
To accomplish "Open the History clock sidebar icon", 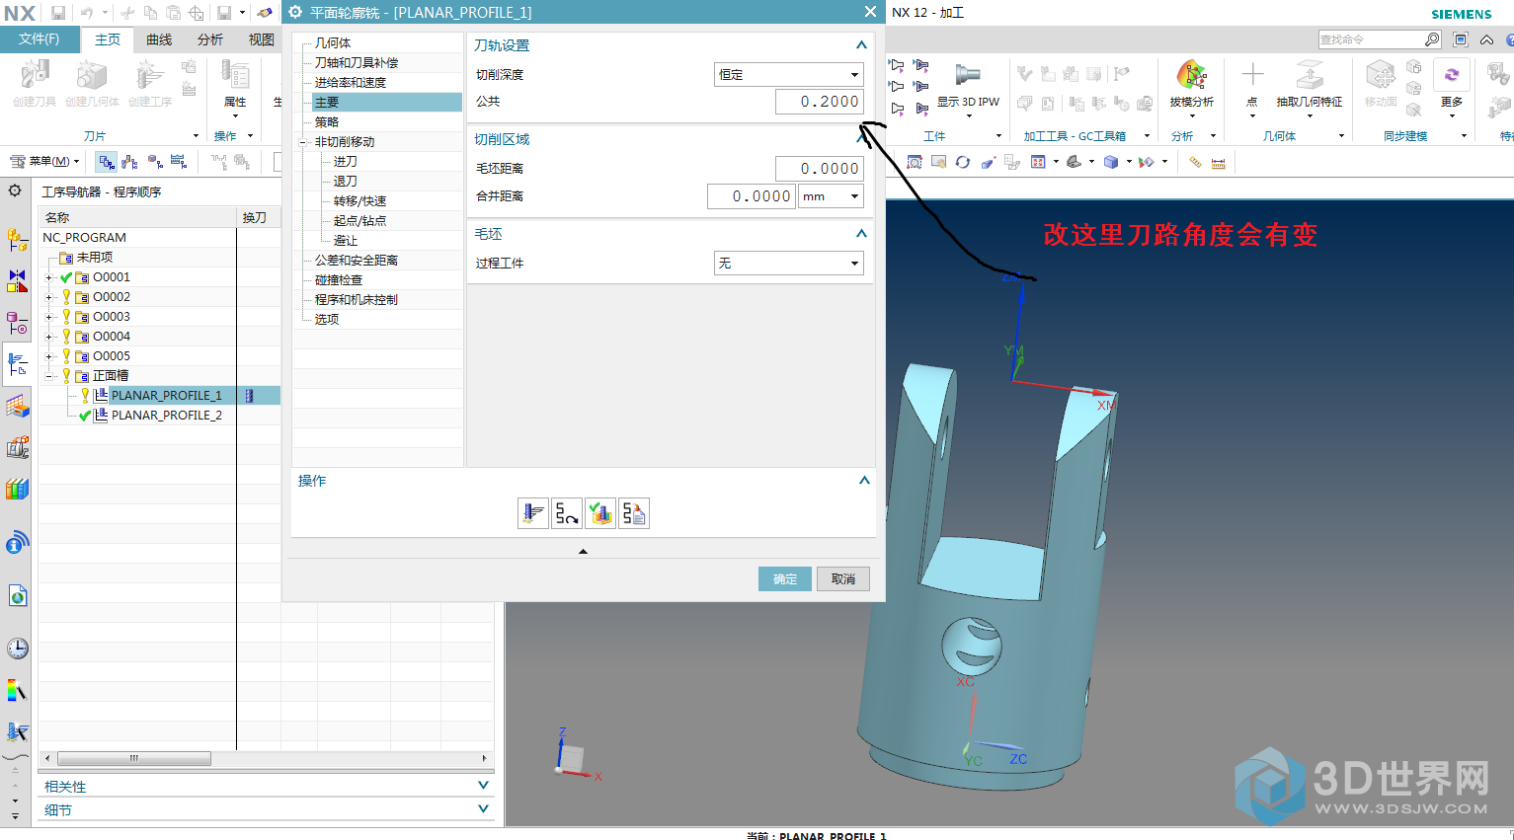I will pyautogui.click(x=18, y=649).
